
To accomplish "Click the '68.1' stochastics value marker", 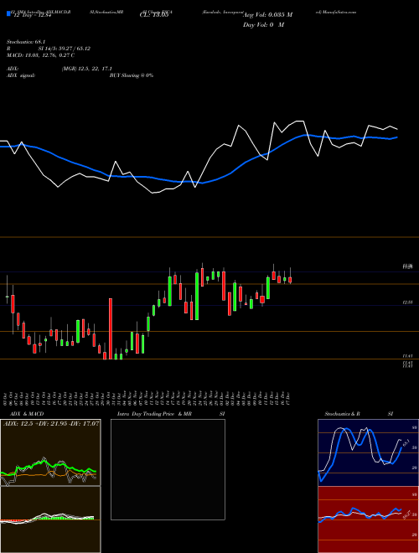I will pos(406,442).
